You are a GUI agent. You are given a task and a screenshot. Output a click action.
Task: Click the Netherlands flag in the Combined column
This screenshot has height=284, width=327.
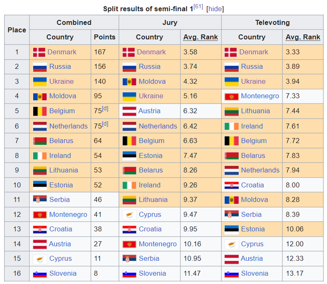(x=40, y=126)
